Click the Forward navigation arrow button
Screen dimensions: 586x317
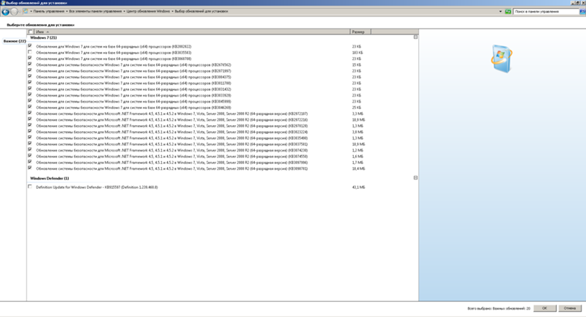tap(15, 12)
